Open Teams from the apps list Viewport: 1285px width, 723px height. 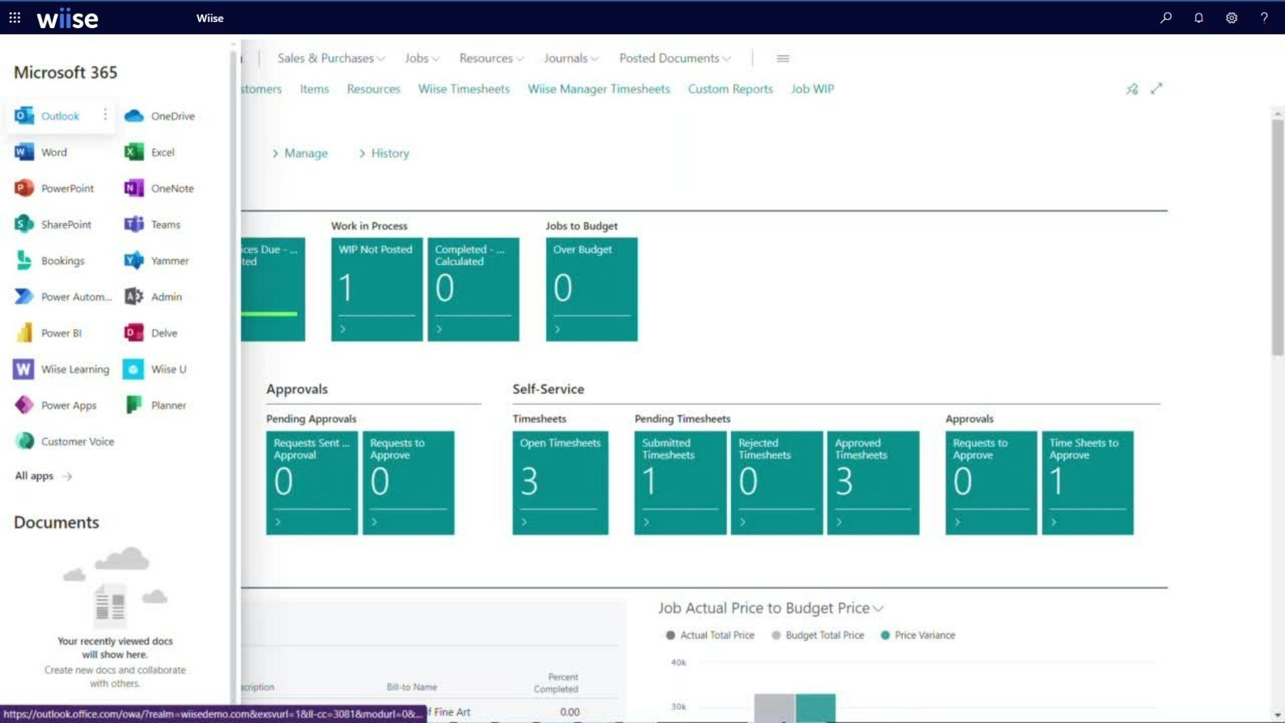point(165,224)
